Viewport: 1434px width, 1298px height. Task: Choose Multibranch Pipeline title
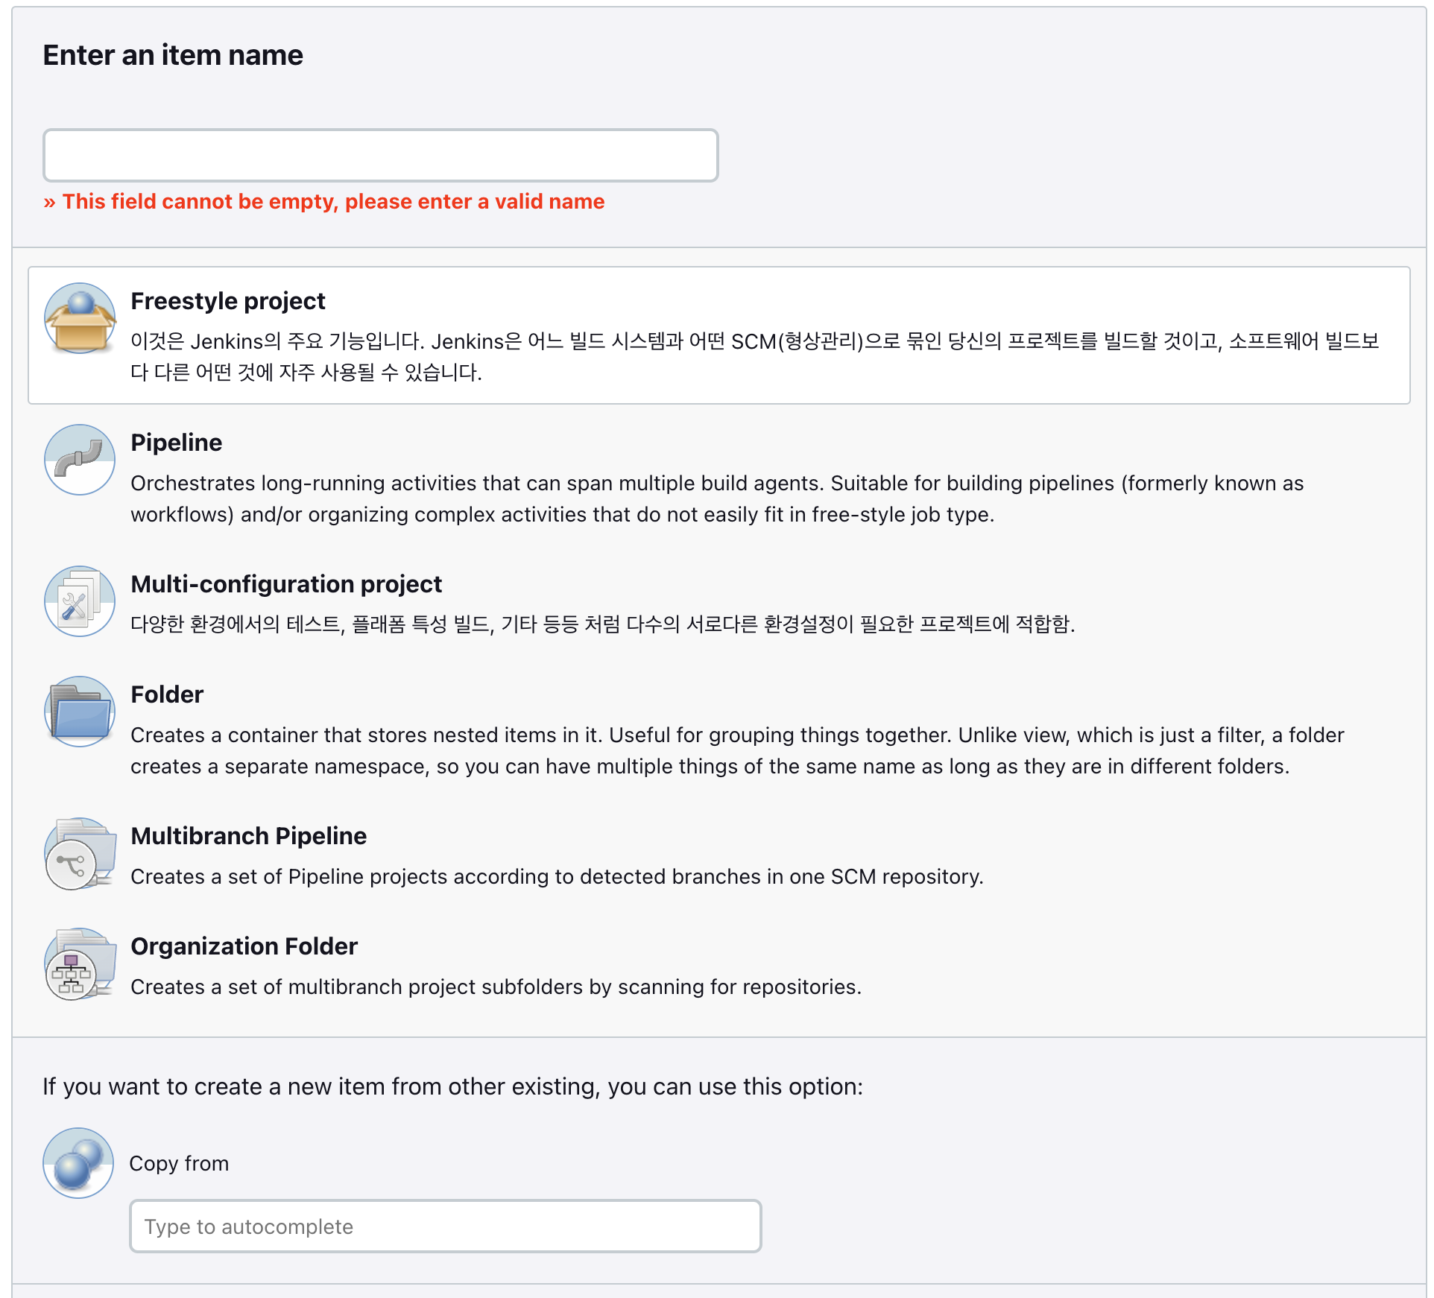click(248, 836)
